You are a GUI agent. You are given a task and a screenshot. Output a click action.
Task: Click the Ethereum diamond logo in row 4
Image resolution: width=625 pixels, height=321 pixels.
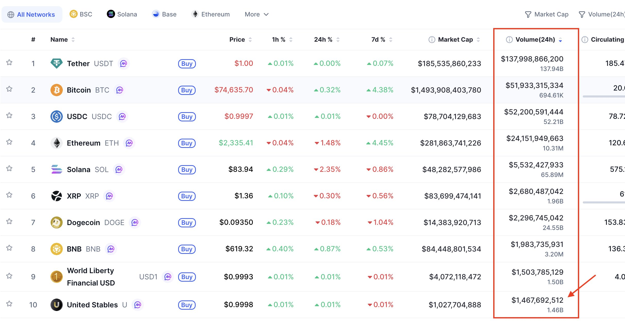coord(57,143)
